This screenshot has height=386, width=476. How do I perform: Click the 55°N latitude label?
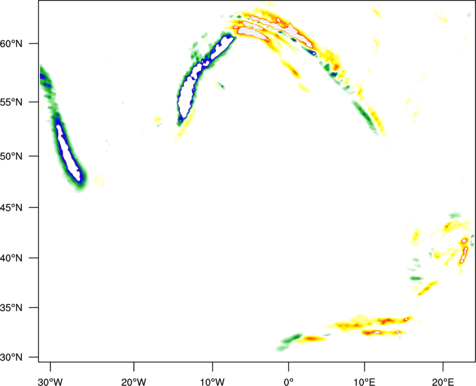click(x=11, y=102)
